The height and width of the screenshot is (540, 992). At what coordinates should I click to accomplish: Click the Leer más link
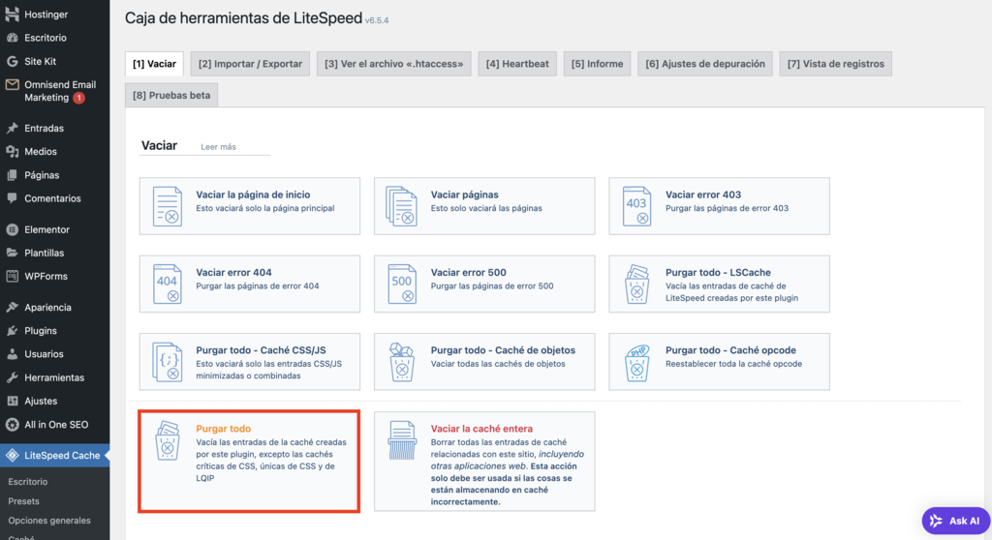pos(218,147)
